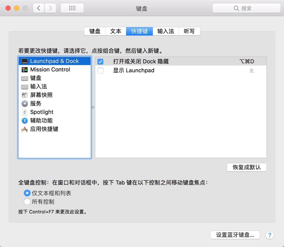Uncheck 打开或关闭 Dock 隐藏 checkbox
Image resolution: width=284 pixels, height=247 pixels.
(x=100, y=62)
